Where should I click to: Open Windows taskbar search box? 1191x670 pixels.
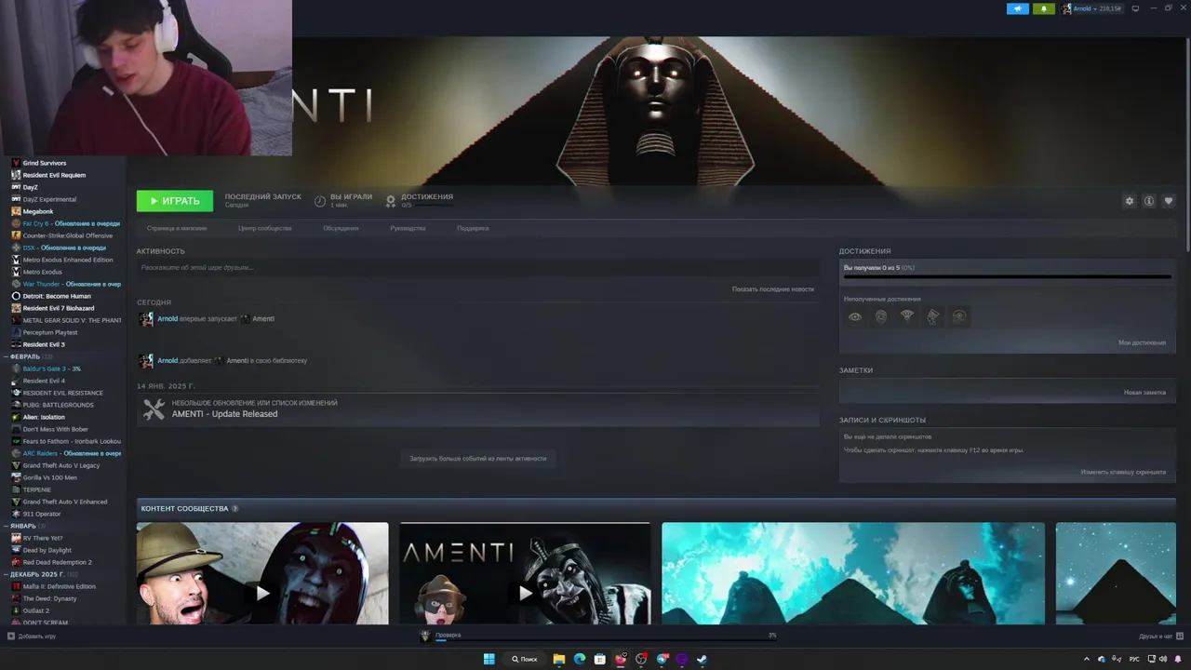coord(526,659)
